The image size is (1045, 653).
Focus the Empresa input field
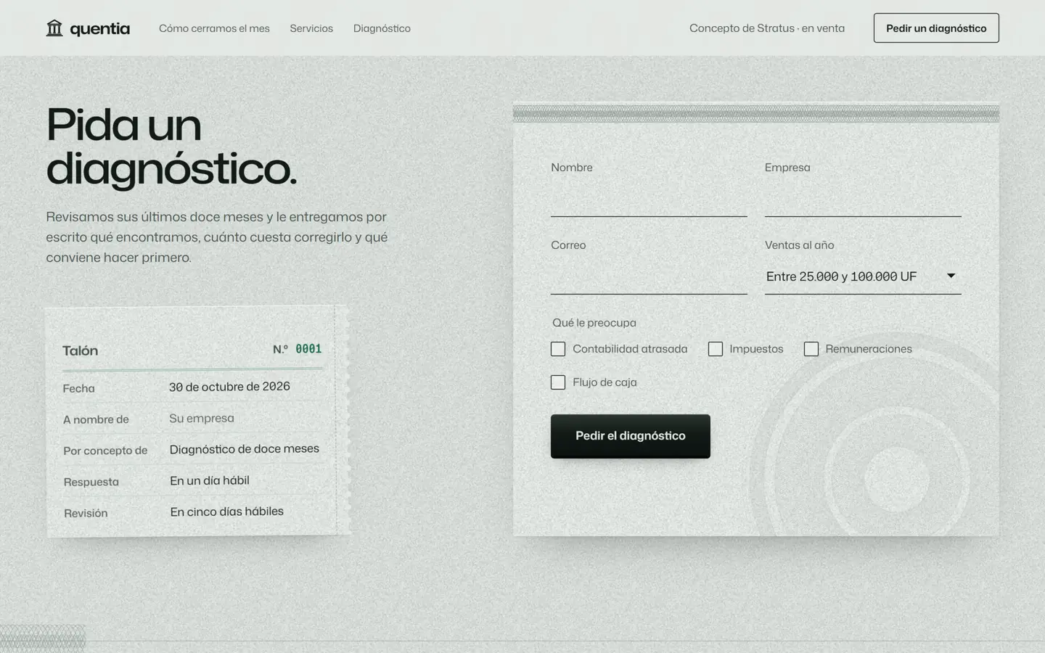tap(863, 199)
